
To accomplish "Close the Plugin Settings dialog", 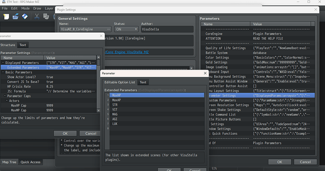I will (x=316, y=9).
